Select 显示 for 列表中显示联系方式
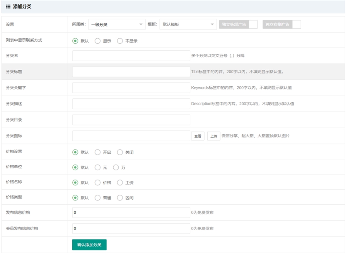Screen dimensions: 348x257 pyautogui.click(x=97, y=41)
